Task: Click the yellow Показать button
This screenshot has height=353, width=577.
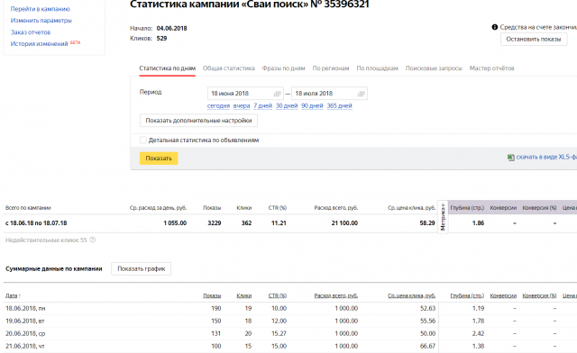Action: click(159, 158)
